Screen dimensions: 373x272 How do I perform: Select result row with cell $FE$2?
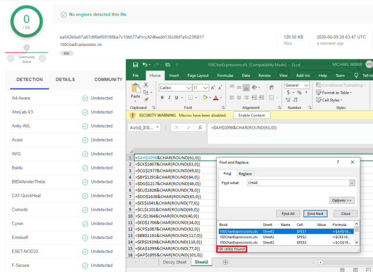point(286,237)
